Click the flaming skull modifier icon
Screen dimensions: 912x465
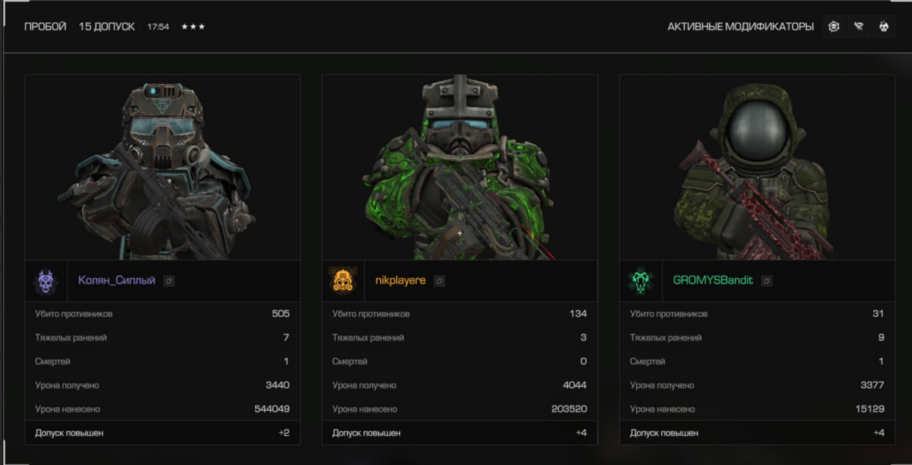tap(883, 27)
